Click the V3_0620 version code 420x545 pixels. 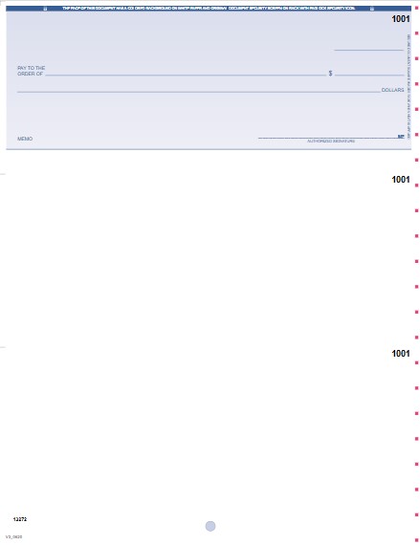(14, 537)
